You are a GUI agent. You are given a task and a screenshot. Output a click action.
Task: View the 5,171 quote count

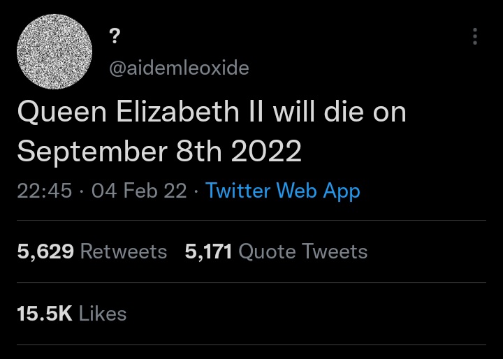[x=208, y=251]
